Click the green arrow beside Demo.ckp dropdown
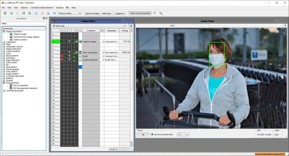 131,26
